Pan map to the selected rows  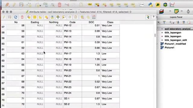point(58,17)
